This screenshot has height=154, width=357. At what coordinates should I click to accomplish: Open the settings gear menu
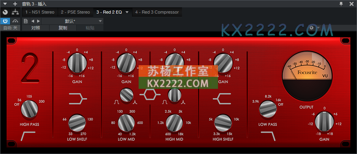[x=311, y=28]
